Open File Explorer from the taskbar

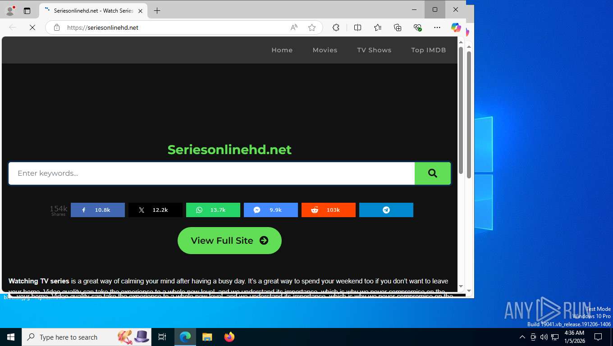207,337
